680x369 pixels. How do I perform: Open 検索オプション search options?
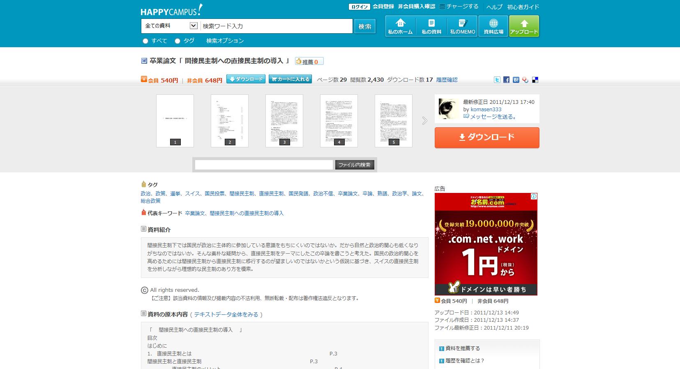[x=225, y=41]
